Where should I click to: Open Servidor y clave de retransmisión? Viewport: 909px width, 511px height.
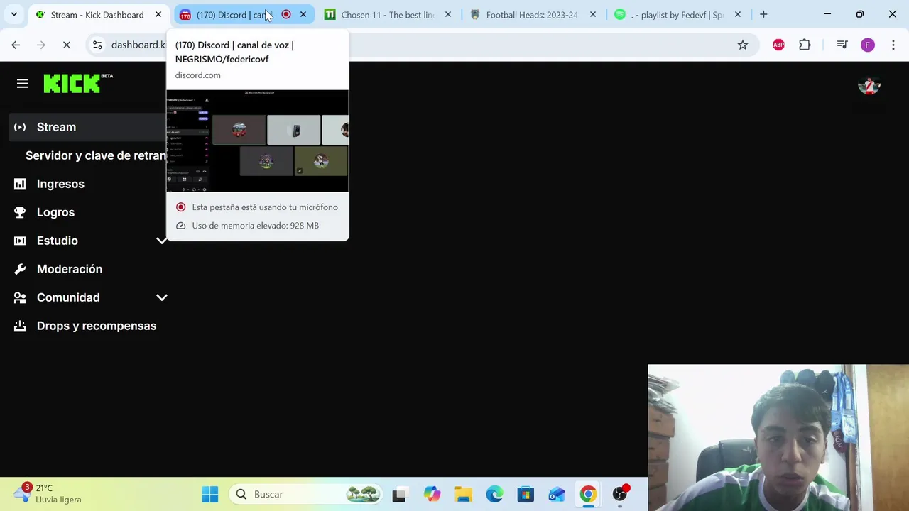96,155
